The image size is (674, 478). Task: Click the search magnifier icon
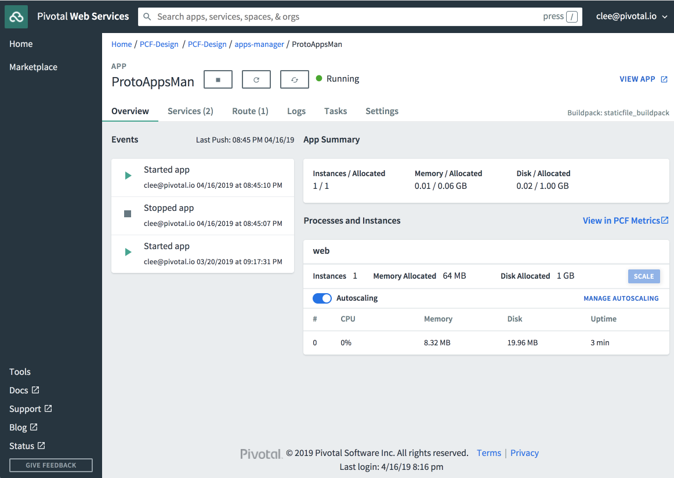click(x=147, y=17)
